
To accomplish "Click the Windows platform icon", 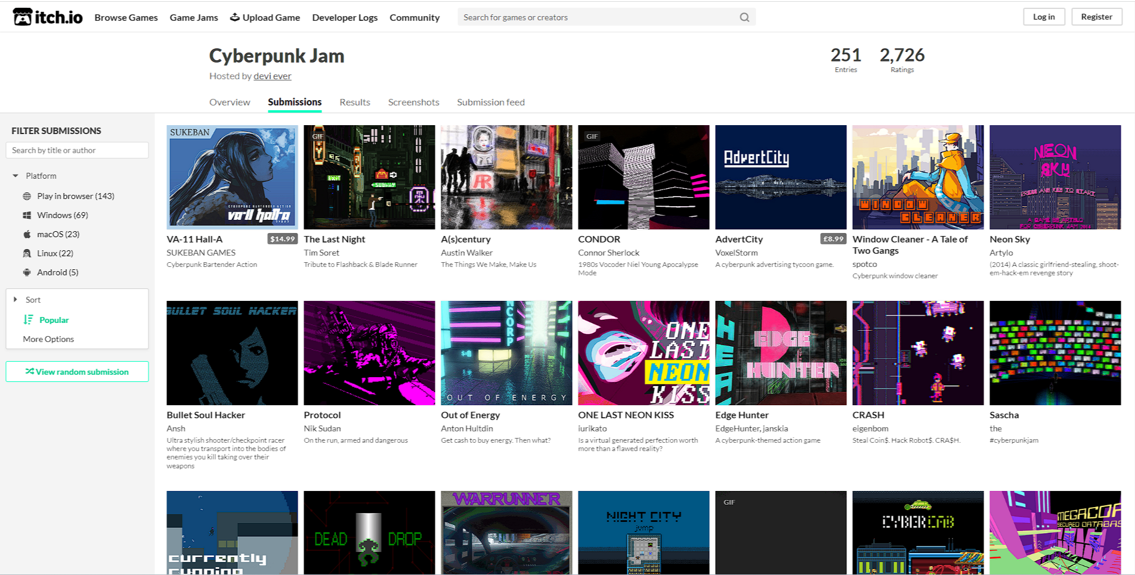I will (x=27, y=215).
